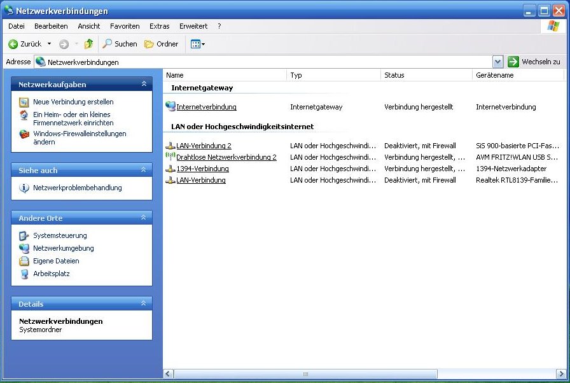This screenshot has width=570, height=383.
Task: Open the Erweitert menu
Action: click(193, 26)
